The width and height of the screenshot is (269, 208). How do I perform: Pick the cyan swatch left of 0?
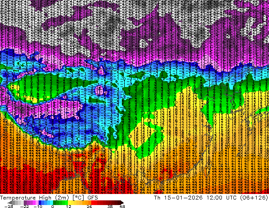[51, 202]
